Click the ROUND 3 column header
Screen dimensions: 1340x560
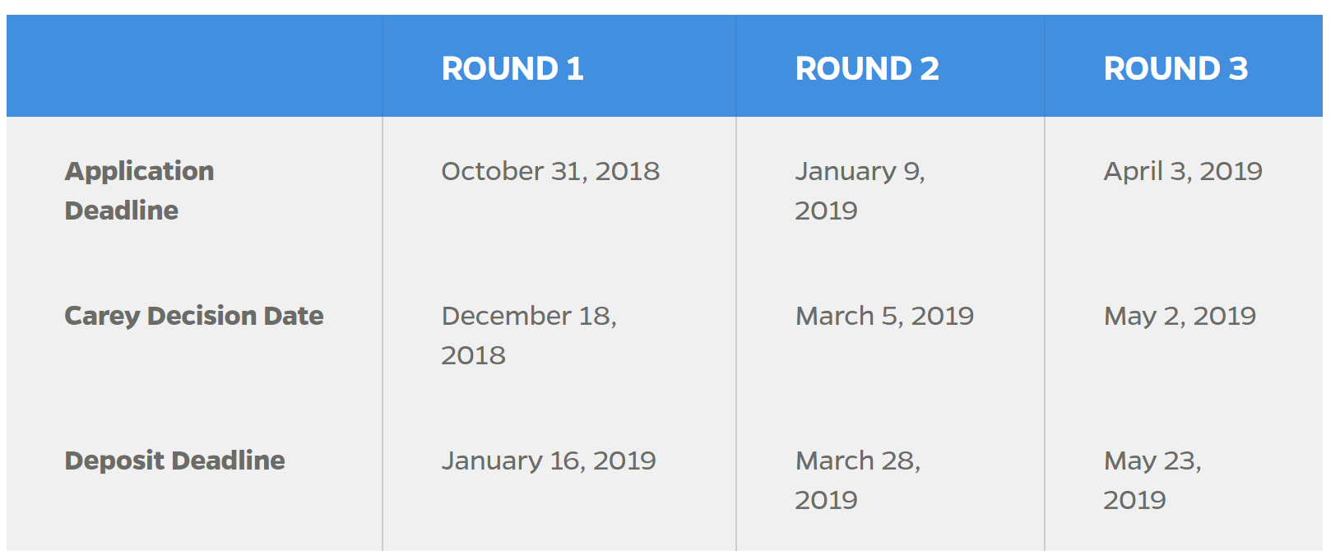coord(1175,68)
